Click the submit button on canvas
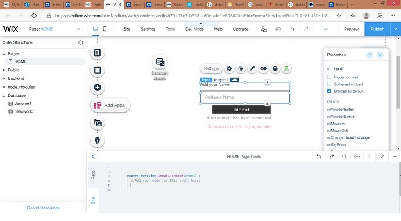Viewport: 401px width, 221px height. coord(241,110)
